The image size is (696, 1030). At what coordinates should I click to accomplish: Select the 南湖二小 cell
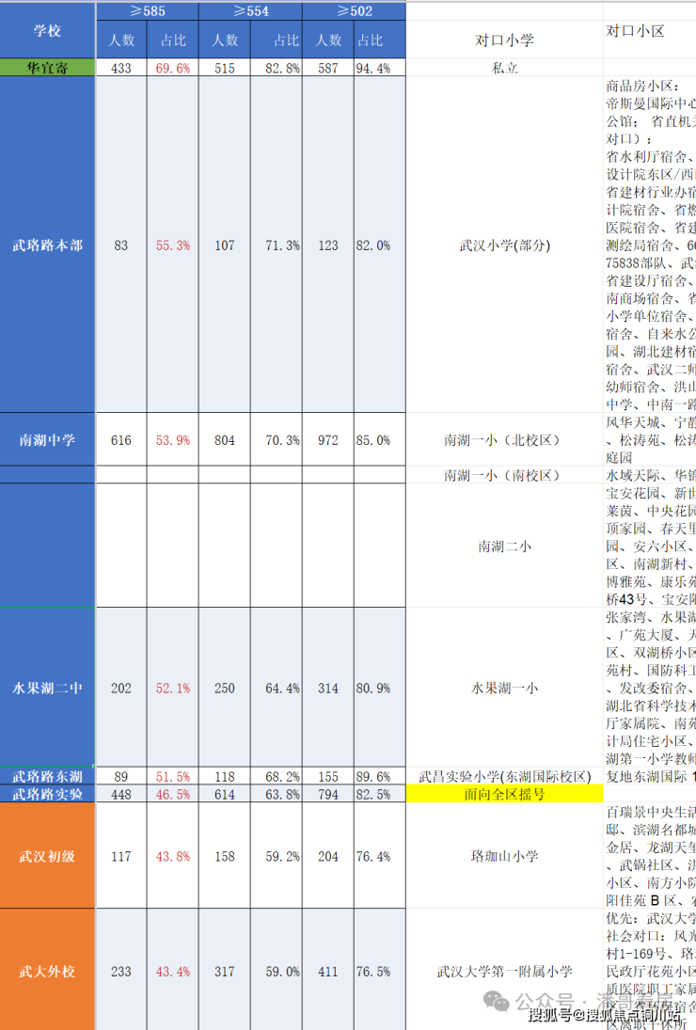[x=504, y=546]
